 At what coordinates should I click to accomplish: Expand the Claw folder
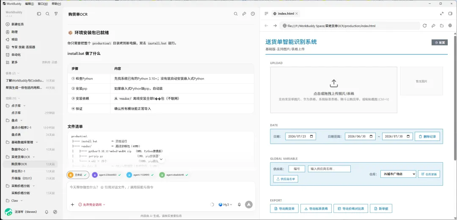click(x=21, y=201)
